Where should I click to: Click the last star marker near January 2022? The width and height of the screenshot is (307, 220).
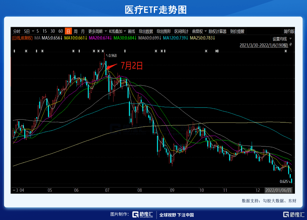[x=286, y=51]
